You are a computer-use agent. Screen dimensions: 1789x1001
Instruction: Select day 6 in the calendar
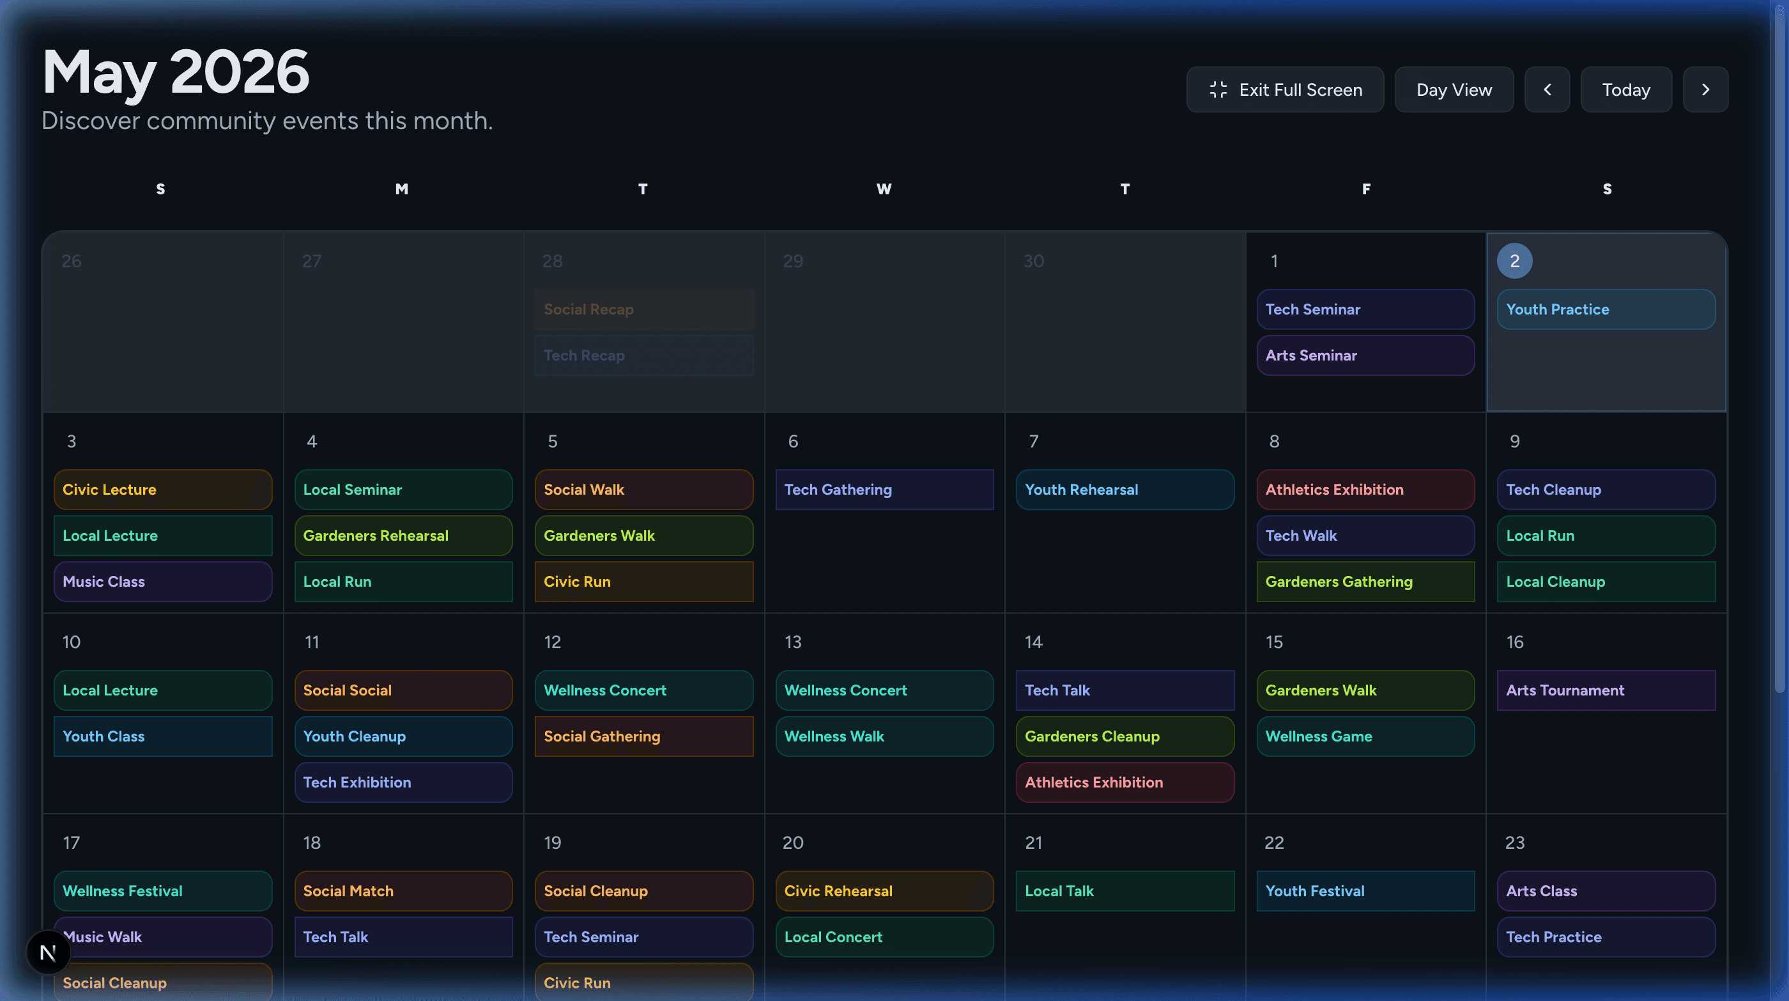[x=792, y=441]
